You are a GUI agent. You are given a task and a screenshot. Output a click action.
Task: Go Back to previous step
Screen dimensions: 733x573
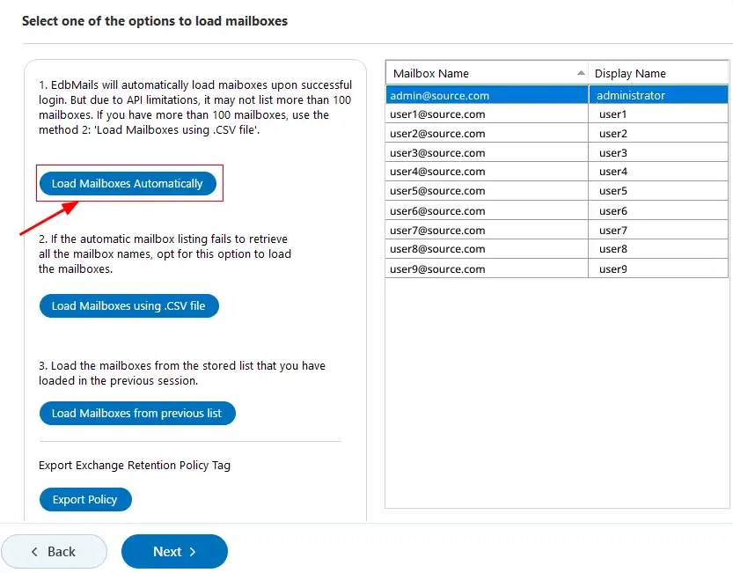coord(54,552)
